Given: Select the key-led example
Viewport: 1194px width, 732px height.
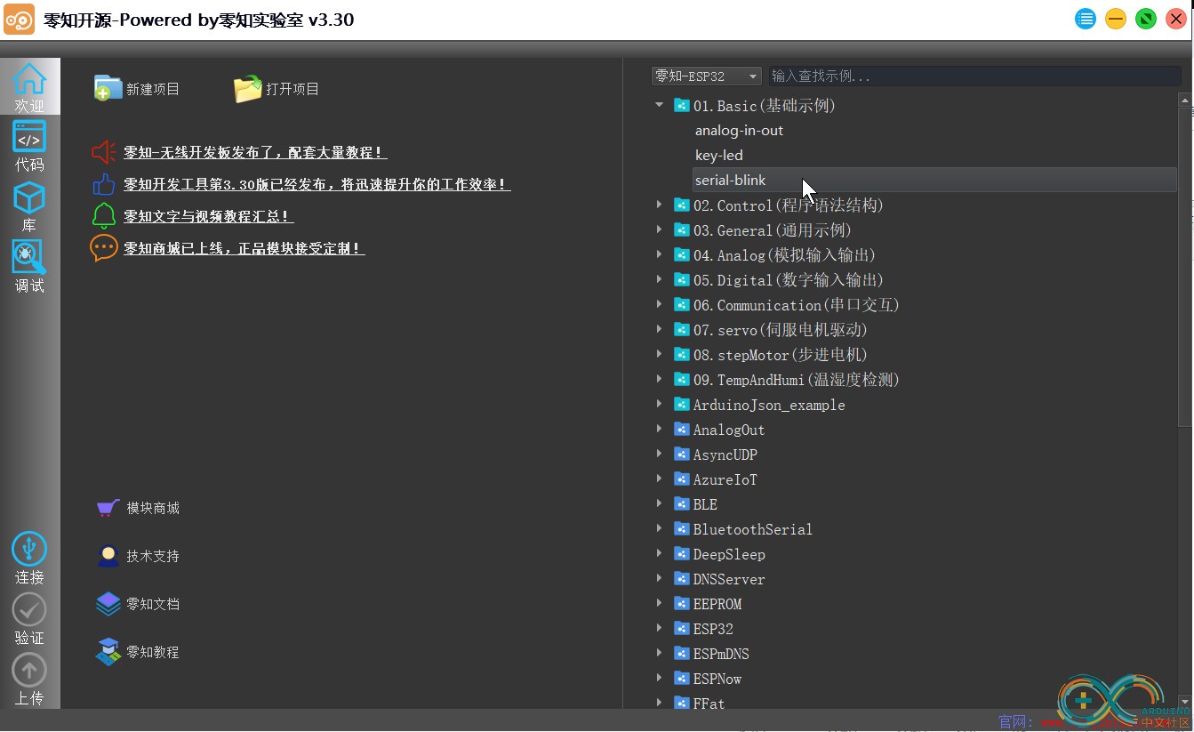Looking at the screenshot, I should [718, 156].
